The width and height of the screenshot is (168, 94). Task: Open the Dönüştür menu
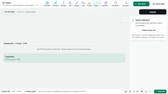pos(126,4)
